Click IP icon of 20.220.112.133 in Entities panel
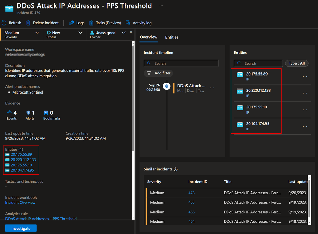Image resolution: width=318 pixels, height=234 pixels. (x=240, y=91)
